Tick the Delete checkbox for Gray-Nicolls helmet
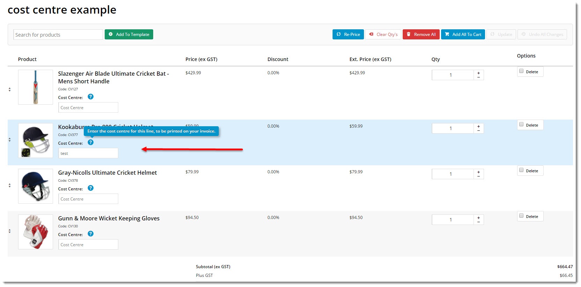 point(521,170)
